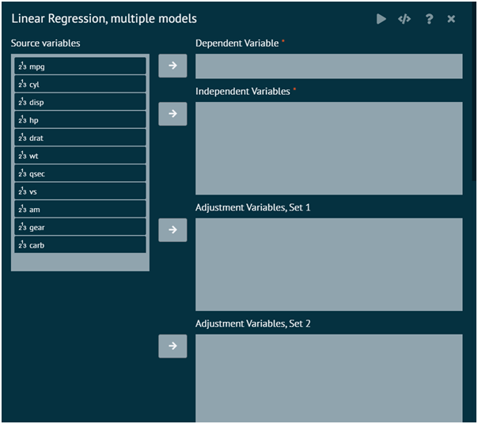Select the vs source variable
Viewport: 478px width, 424px height.
coord(80,191)
